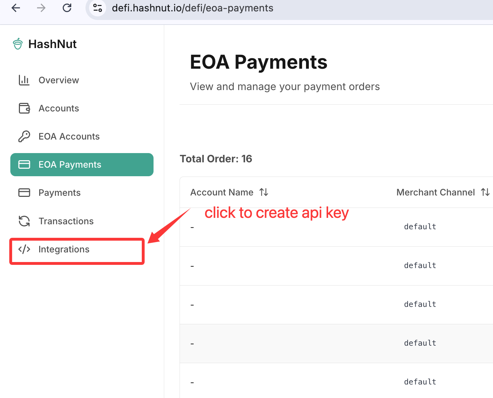
Task: Navigate to EOA Accounts page label
Action: click(x=69, y=136)
